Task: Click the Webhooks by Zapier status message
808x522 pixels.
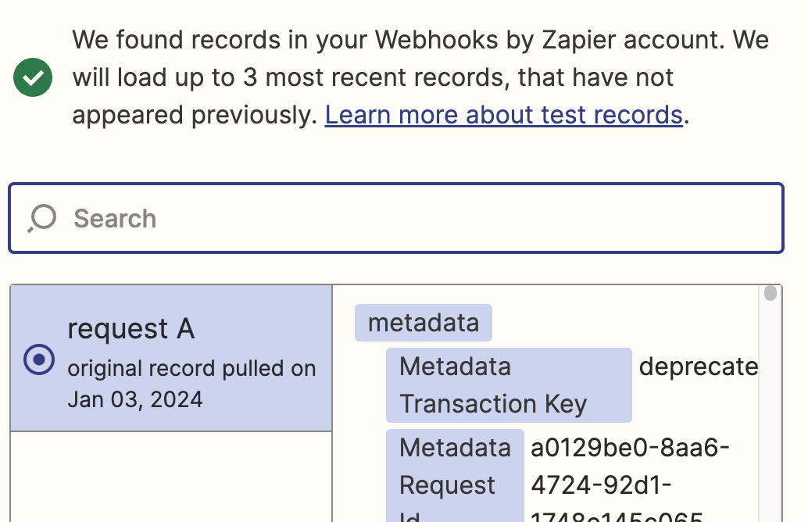Action: (x=420, y=77)
